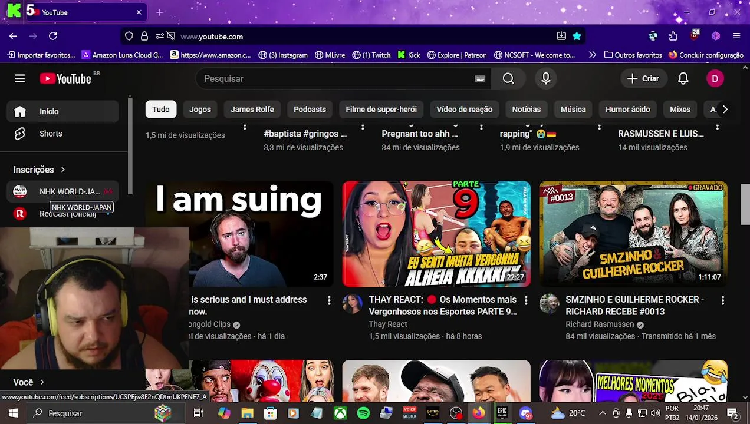Open SMZINHO E GUILHERME ROCKER video title
The image size is (750, 424).
pos(634,306)
